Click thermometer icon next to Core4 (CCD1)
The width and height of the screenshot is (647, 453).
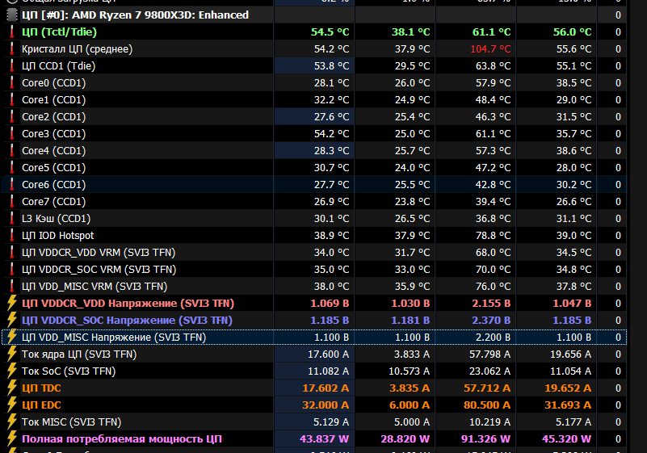tap(12, 150)
